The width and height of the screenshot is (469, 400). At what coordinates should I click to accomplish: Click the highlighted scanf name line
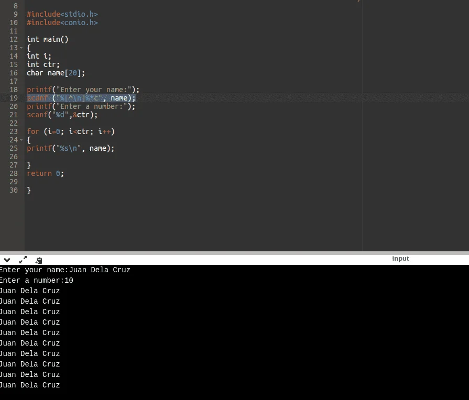click(x=81, y=98)
